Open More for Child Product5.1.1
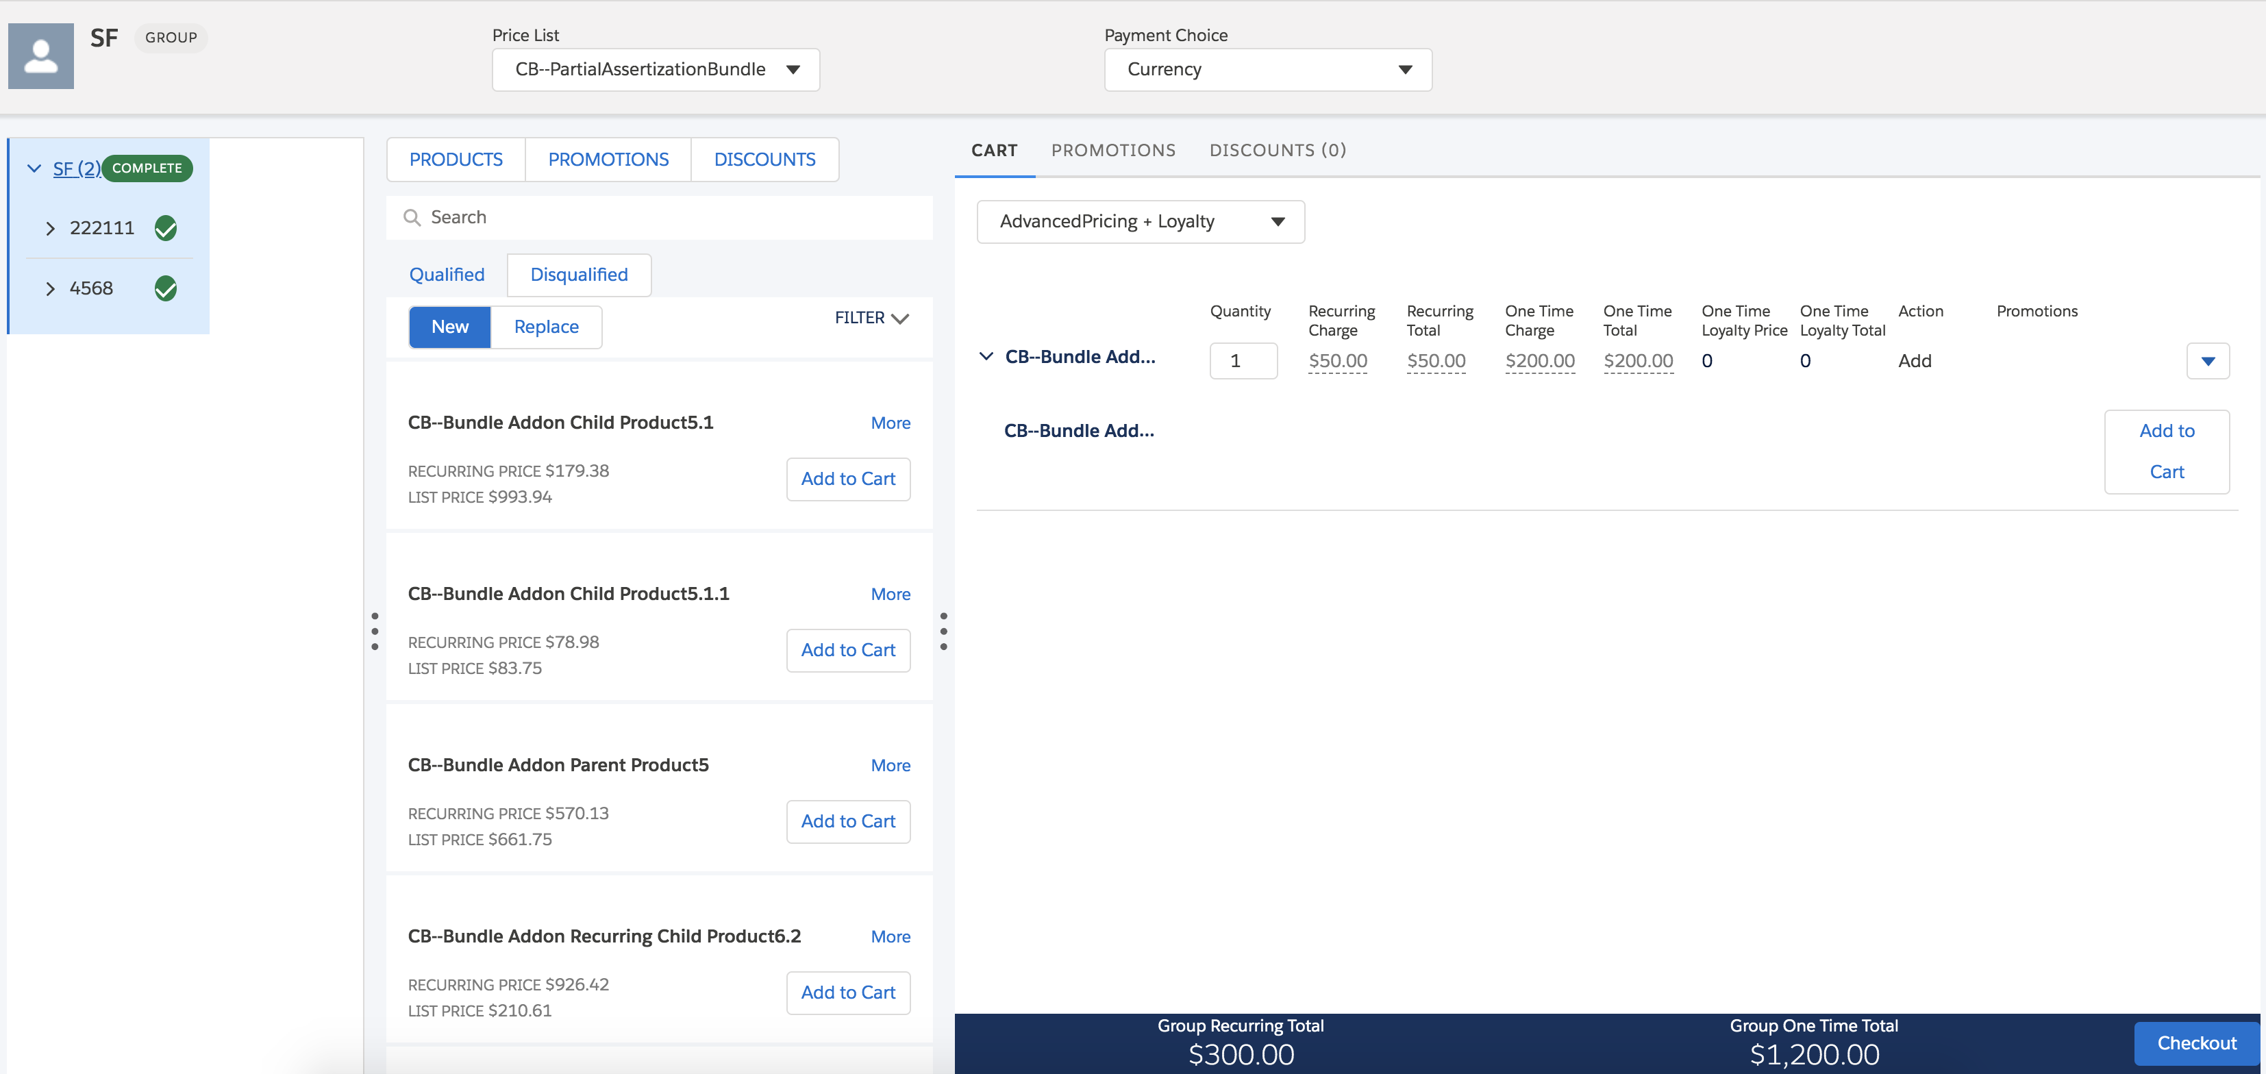The image size is (2266, 1074). click(x=891, y=595)
